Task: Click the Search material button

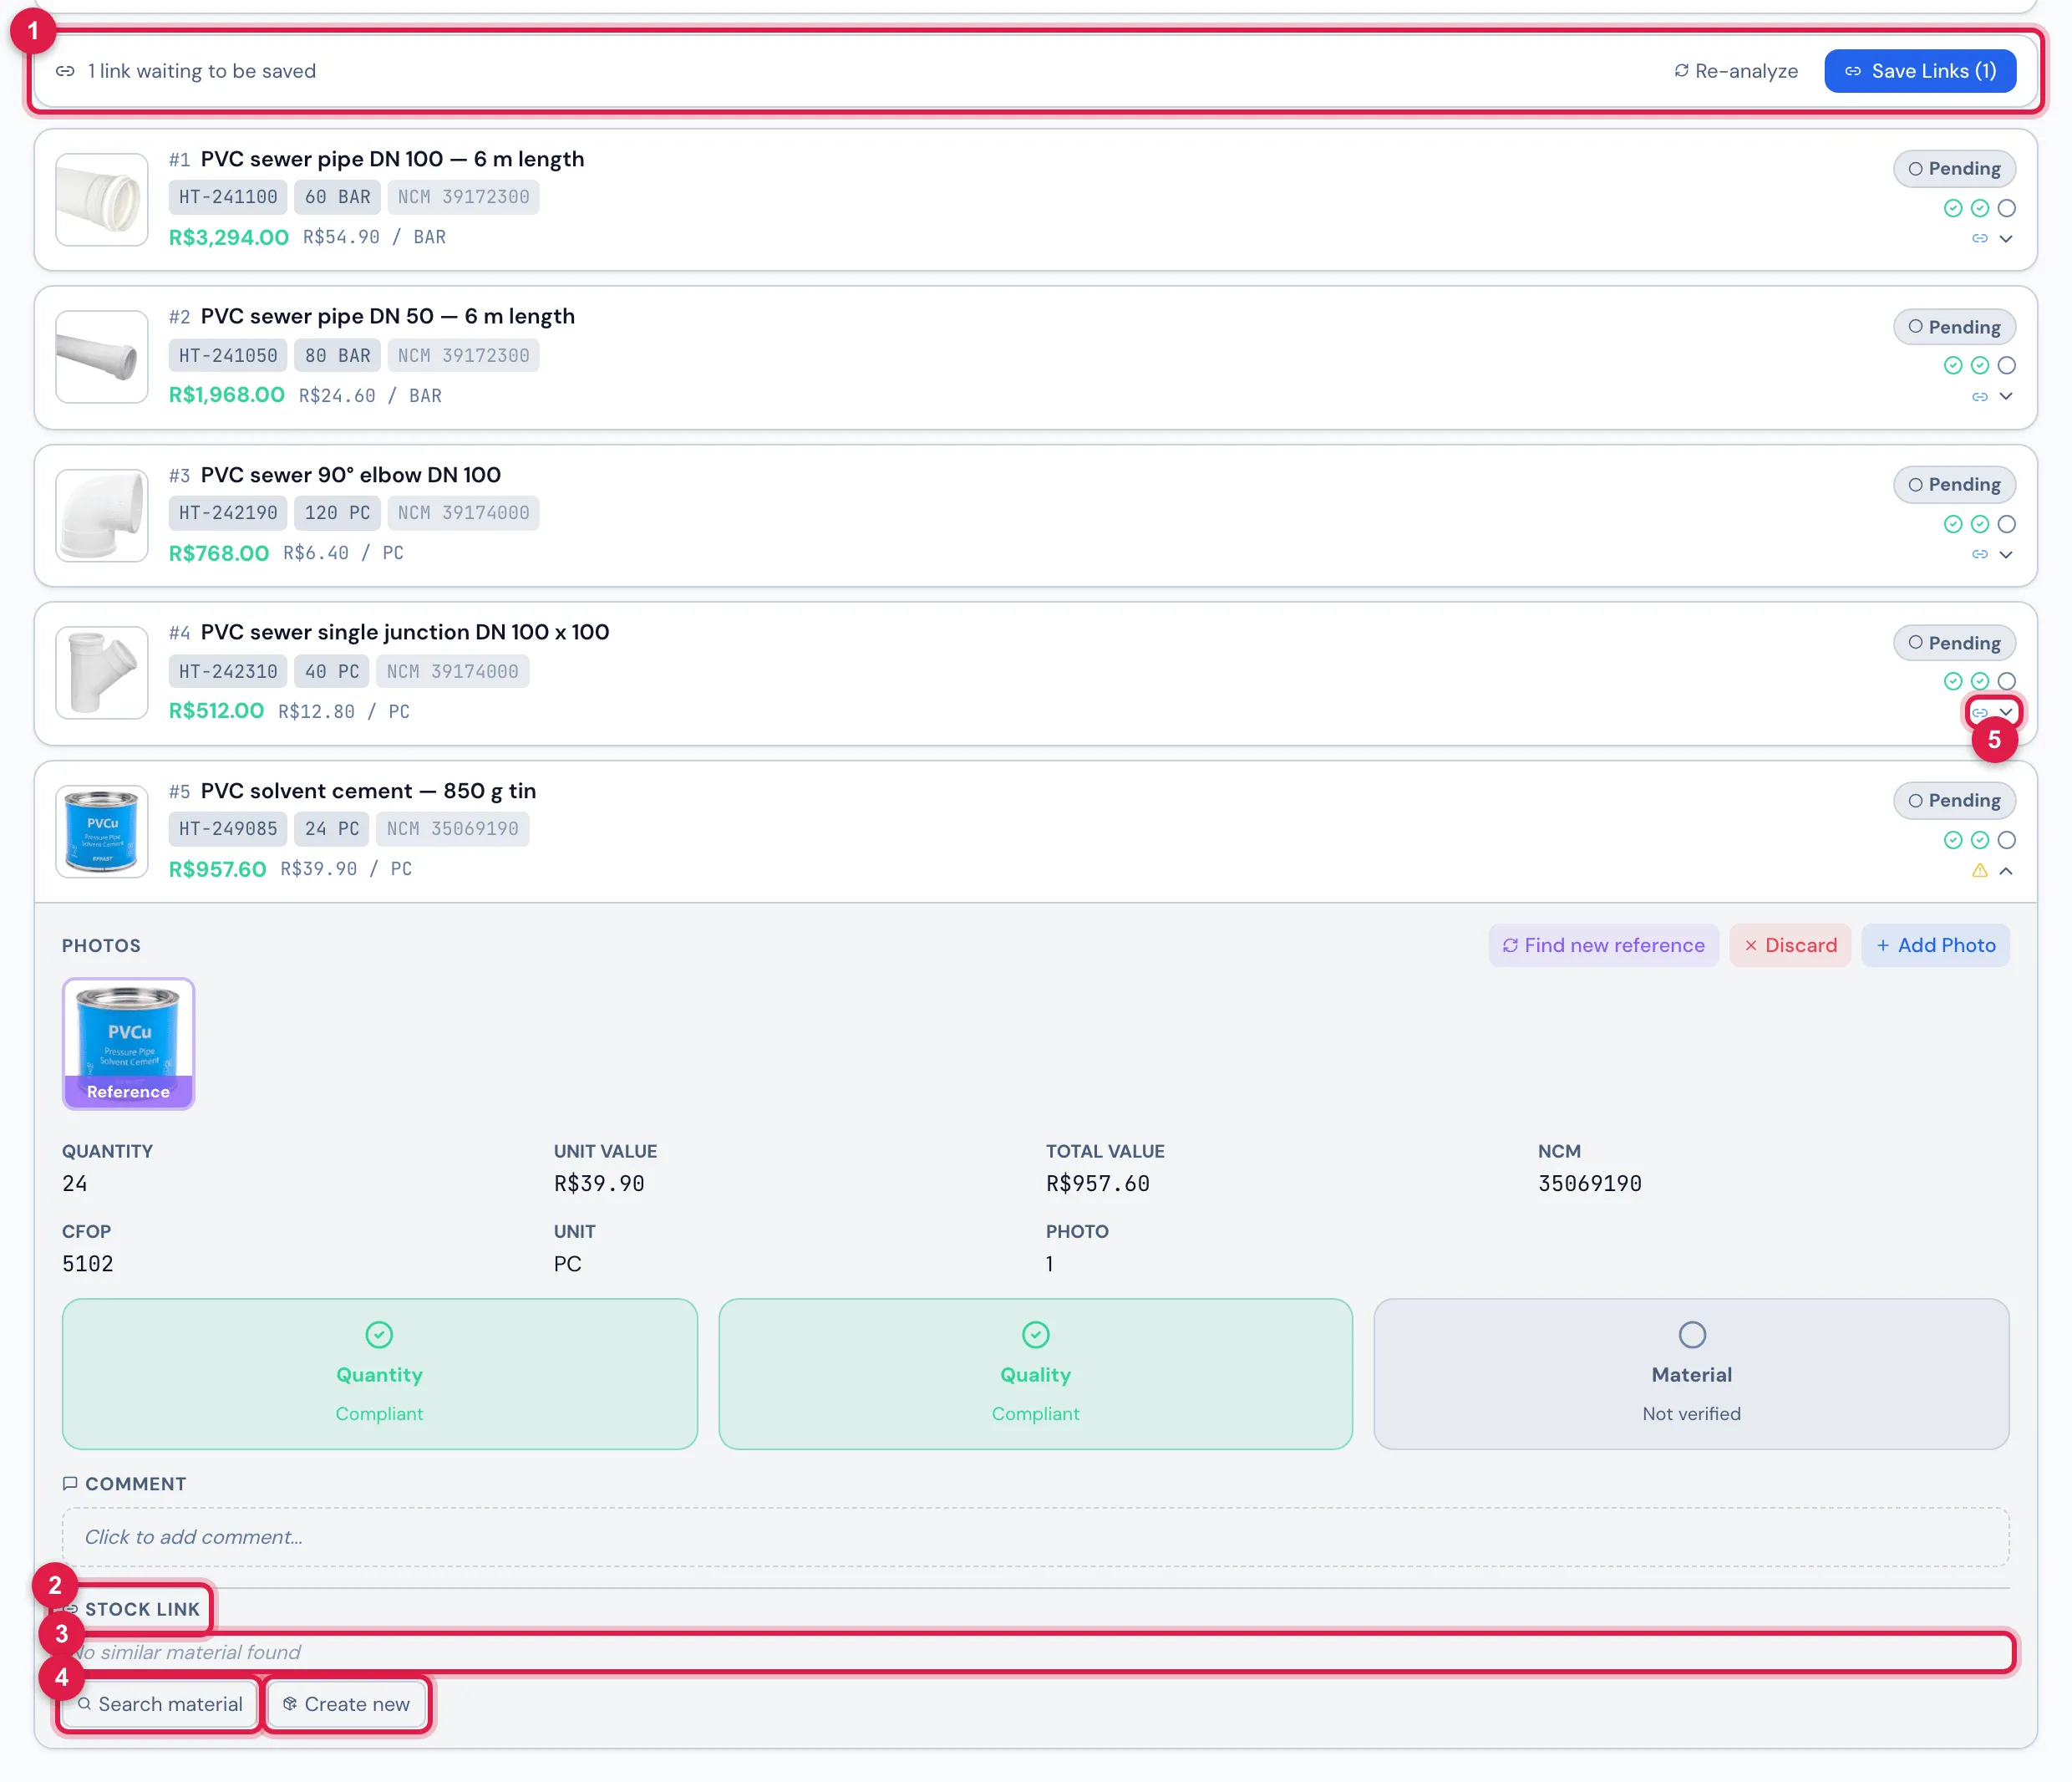Action: (x=160, y=1704)
